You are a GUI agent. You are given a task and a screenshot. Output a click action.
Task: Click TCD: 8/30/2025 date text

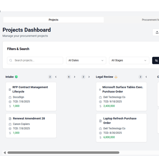click(x=112, y=133)
